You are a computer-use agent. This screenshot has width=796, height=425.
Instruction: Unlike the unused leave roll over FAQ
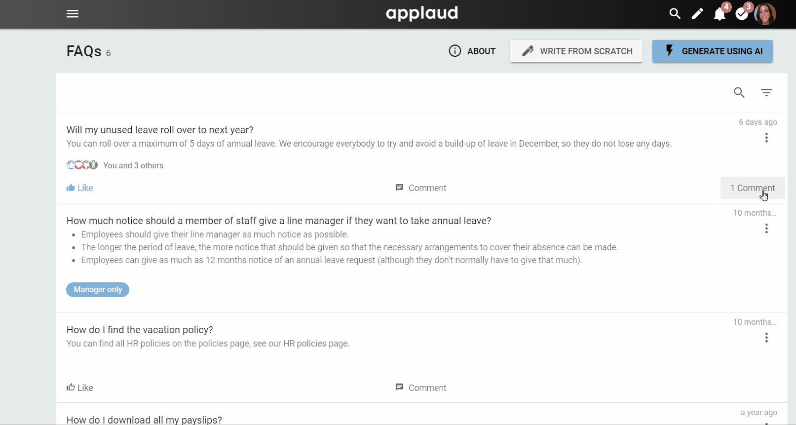click(x=80, y=188)
